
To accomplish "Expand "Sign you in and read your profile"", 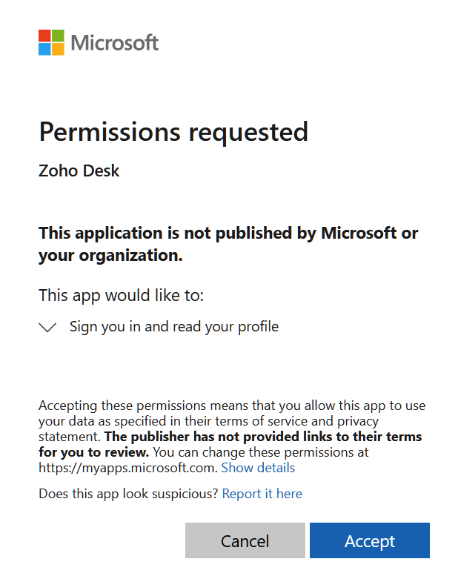I will pyautogui.click(x=174, y=327).
